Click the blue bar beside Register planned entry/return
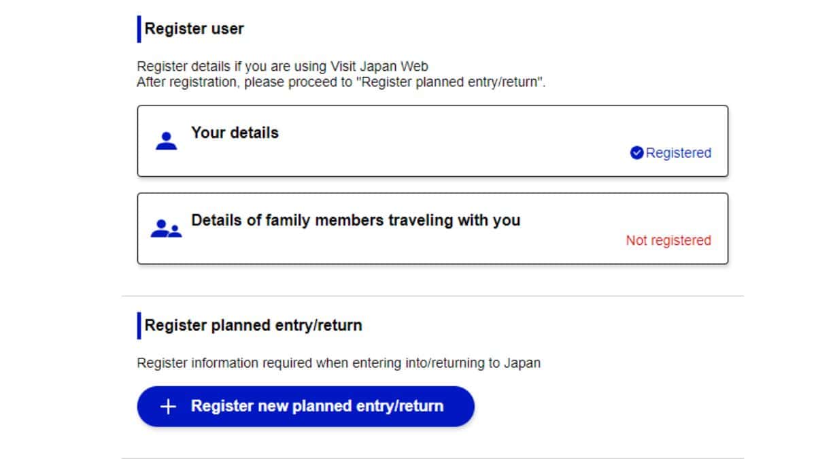This screenshot has height=459, width=816. click(139, 325)
